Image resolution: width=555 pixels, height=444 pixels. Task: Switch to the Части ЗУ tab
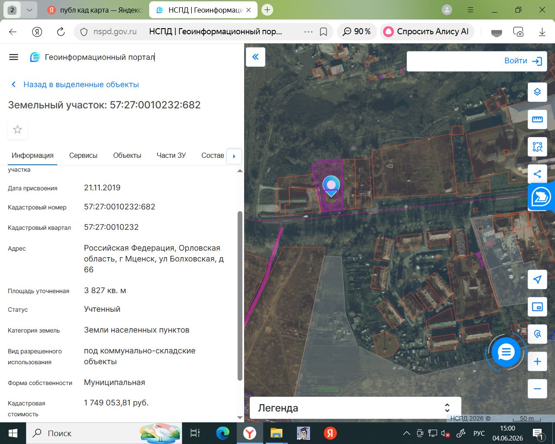[171, 155]
